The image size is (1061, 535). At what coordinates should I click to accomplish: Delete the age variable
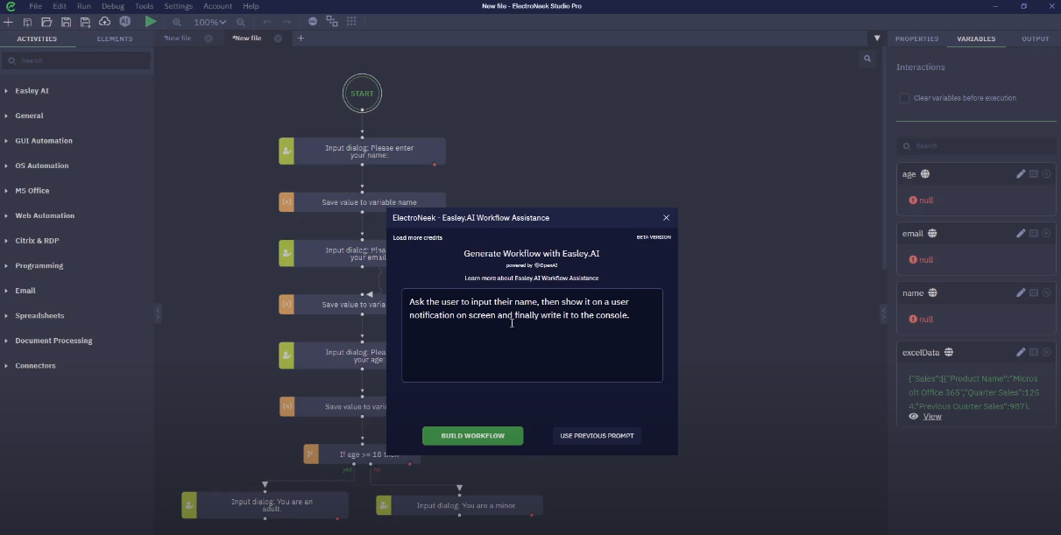(1046, 174)
